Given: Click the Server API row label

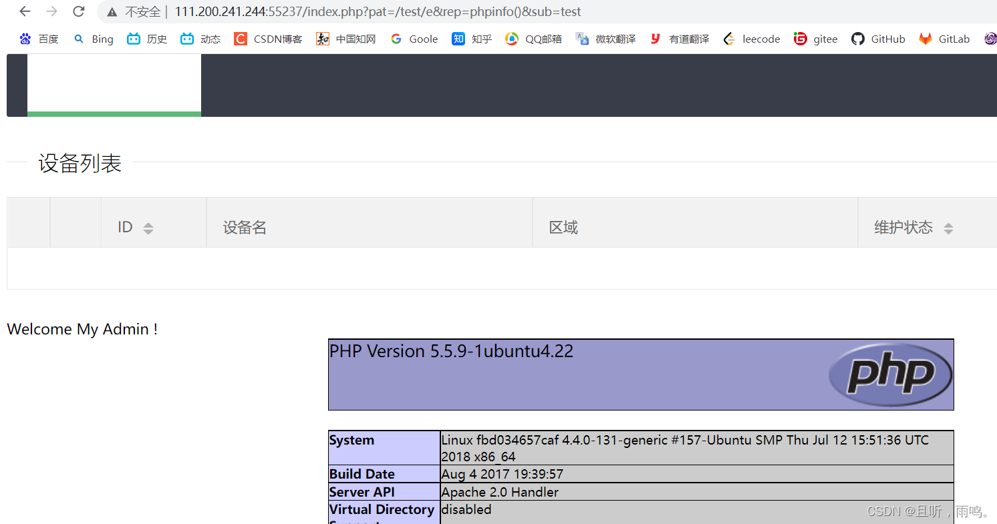Looking at the screenshot, I should pos(362,492).
